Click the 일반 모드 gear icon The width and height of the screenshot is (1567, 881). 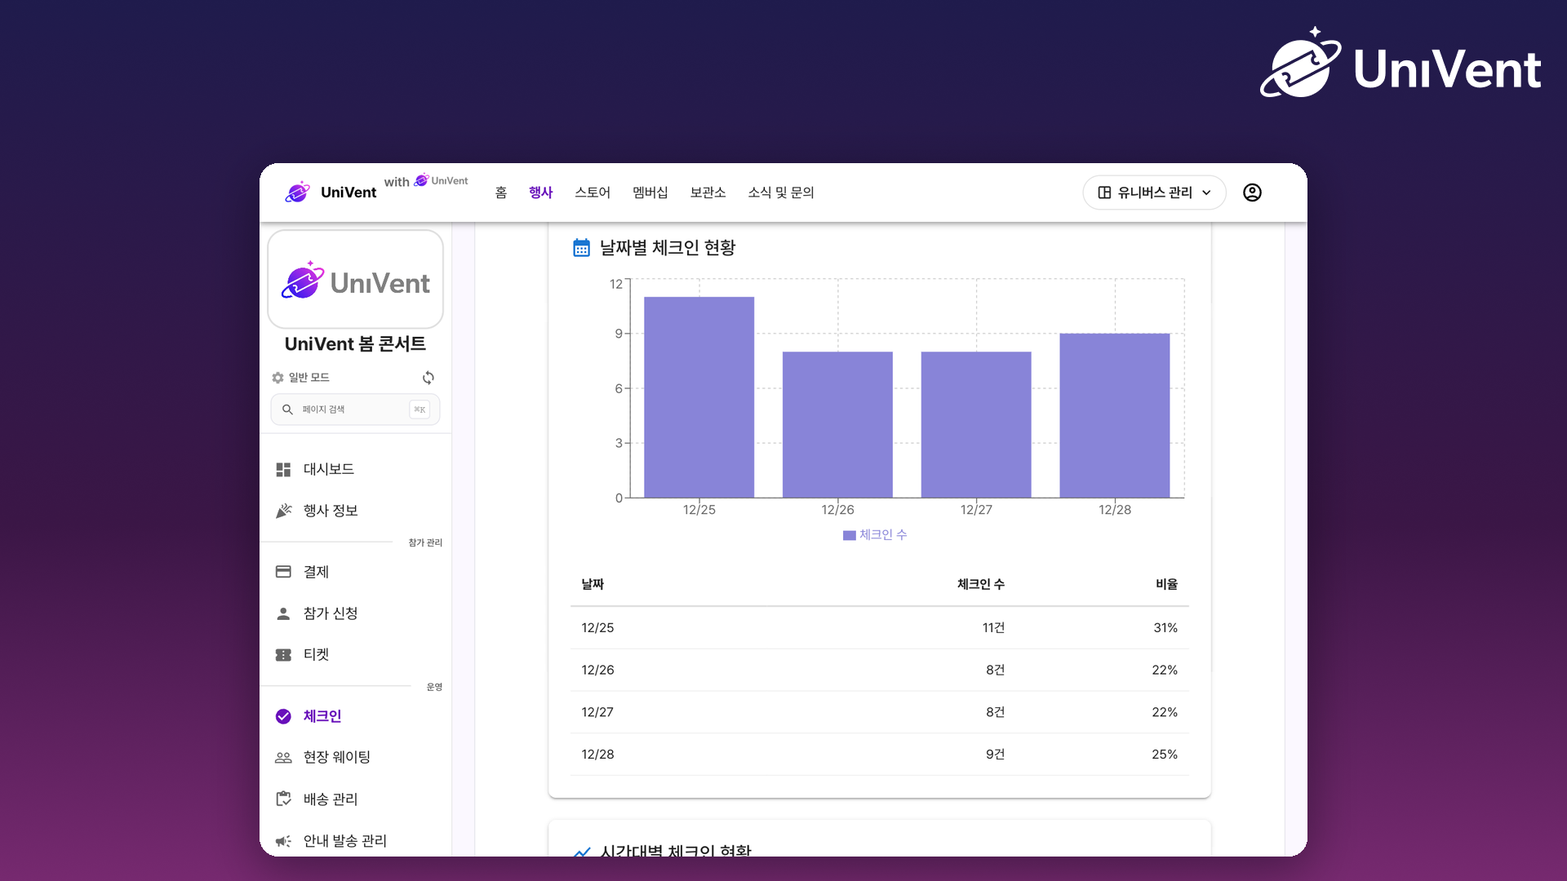(277, 378)
